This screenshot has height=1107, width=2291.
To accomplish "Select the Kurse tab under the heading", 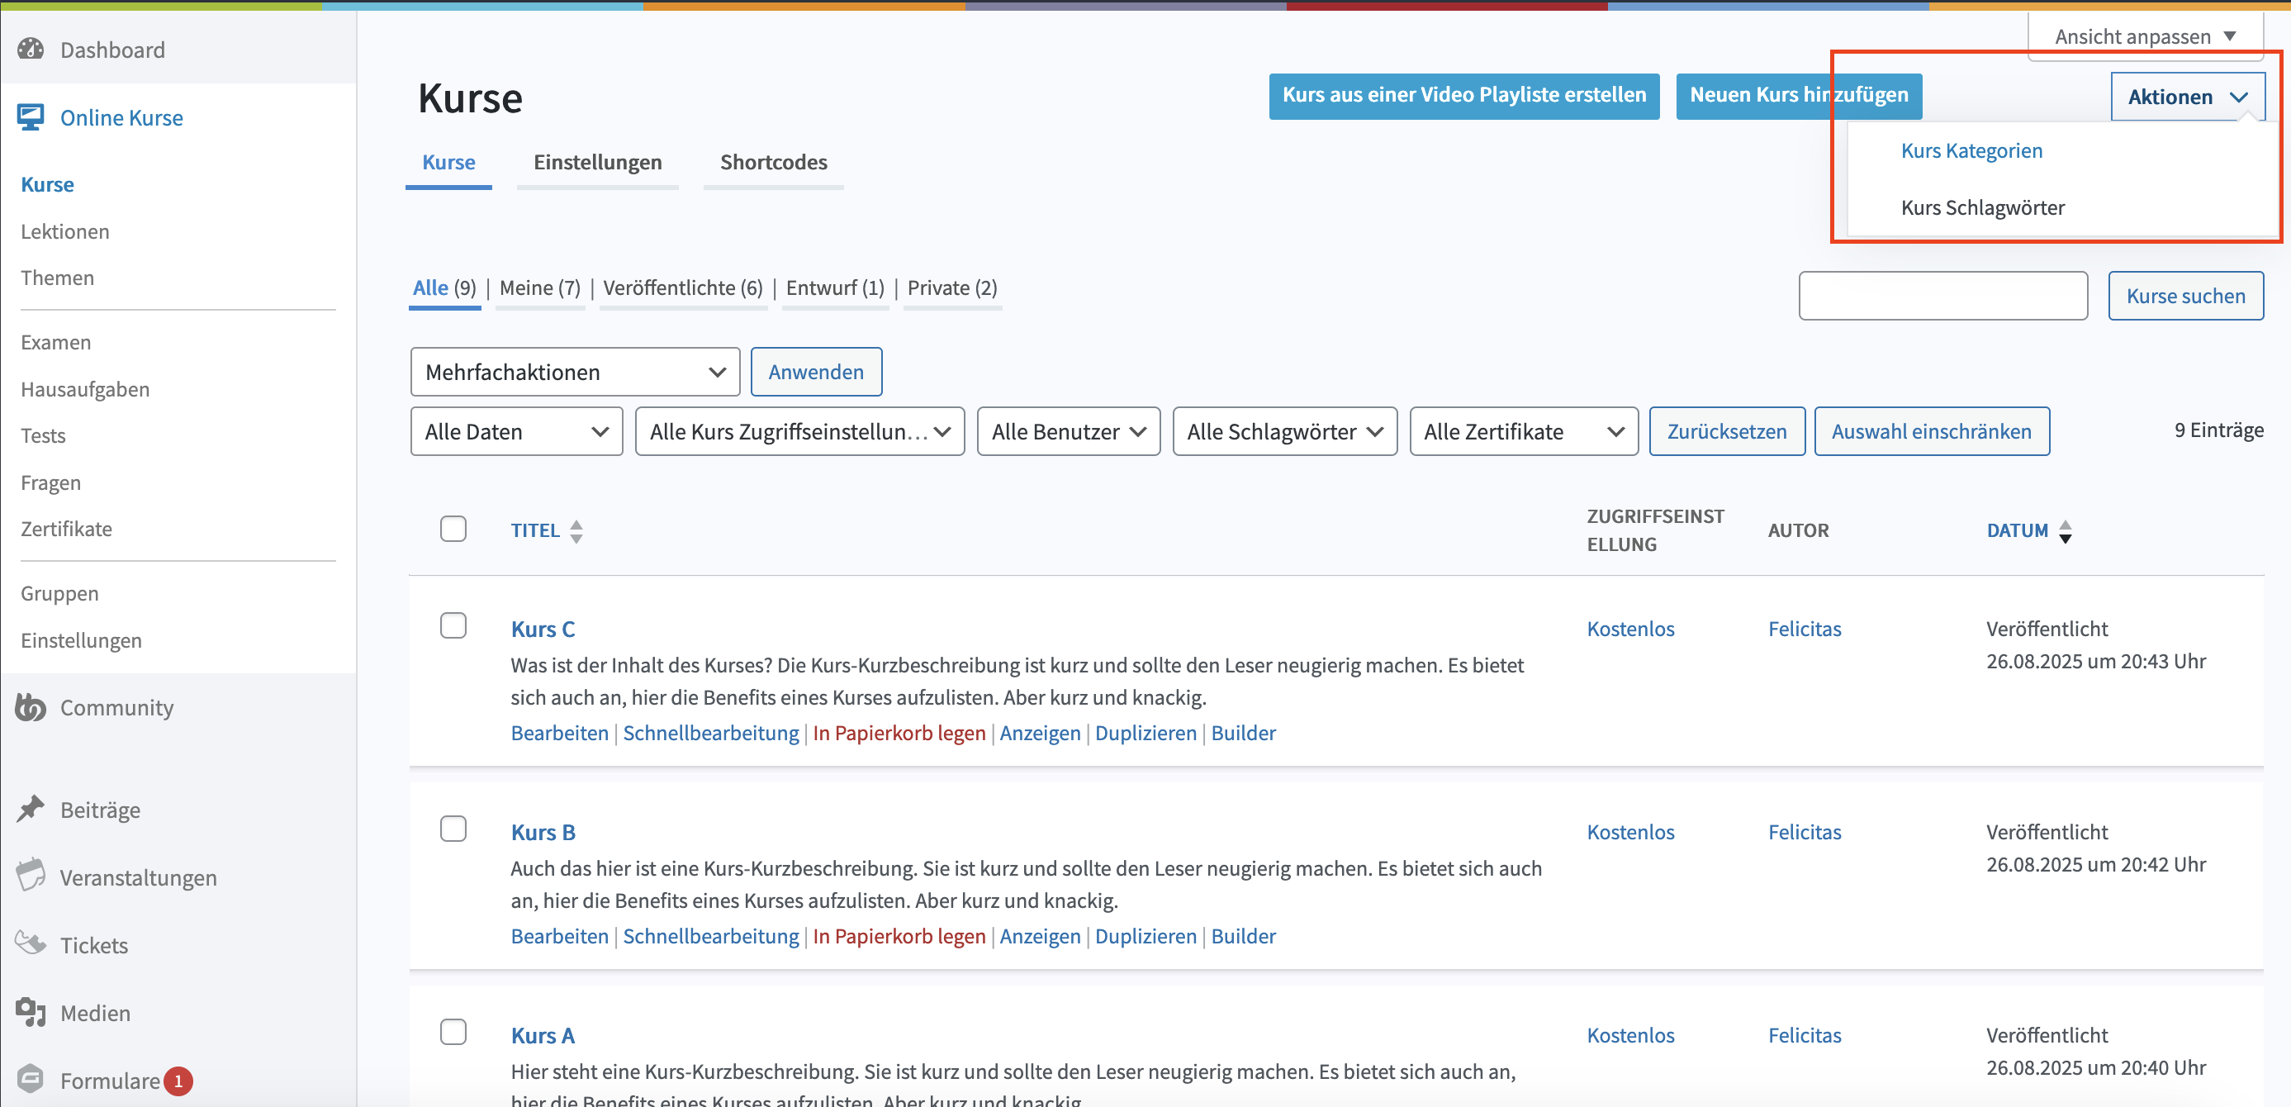I will click(x=448, y=162).
